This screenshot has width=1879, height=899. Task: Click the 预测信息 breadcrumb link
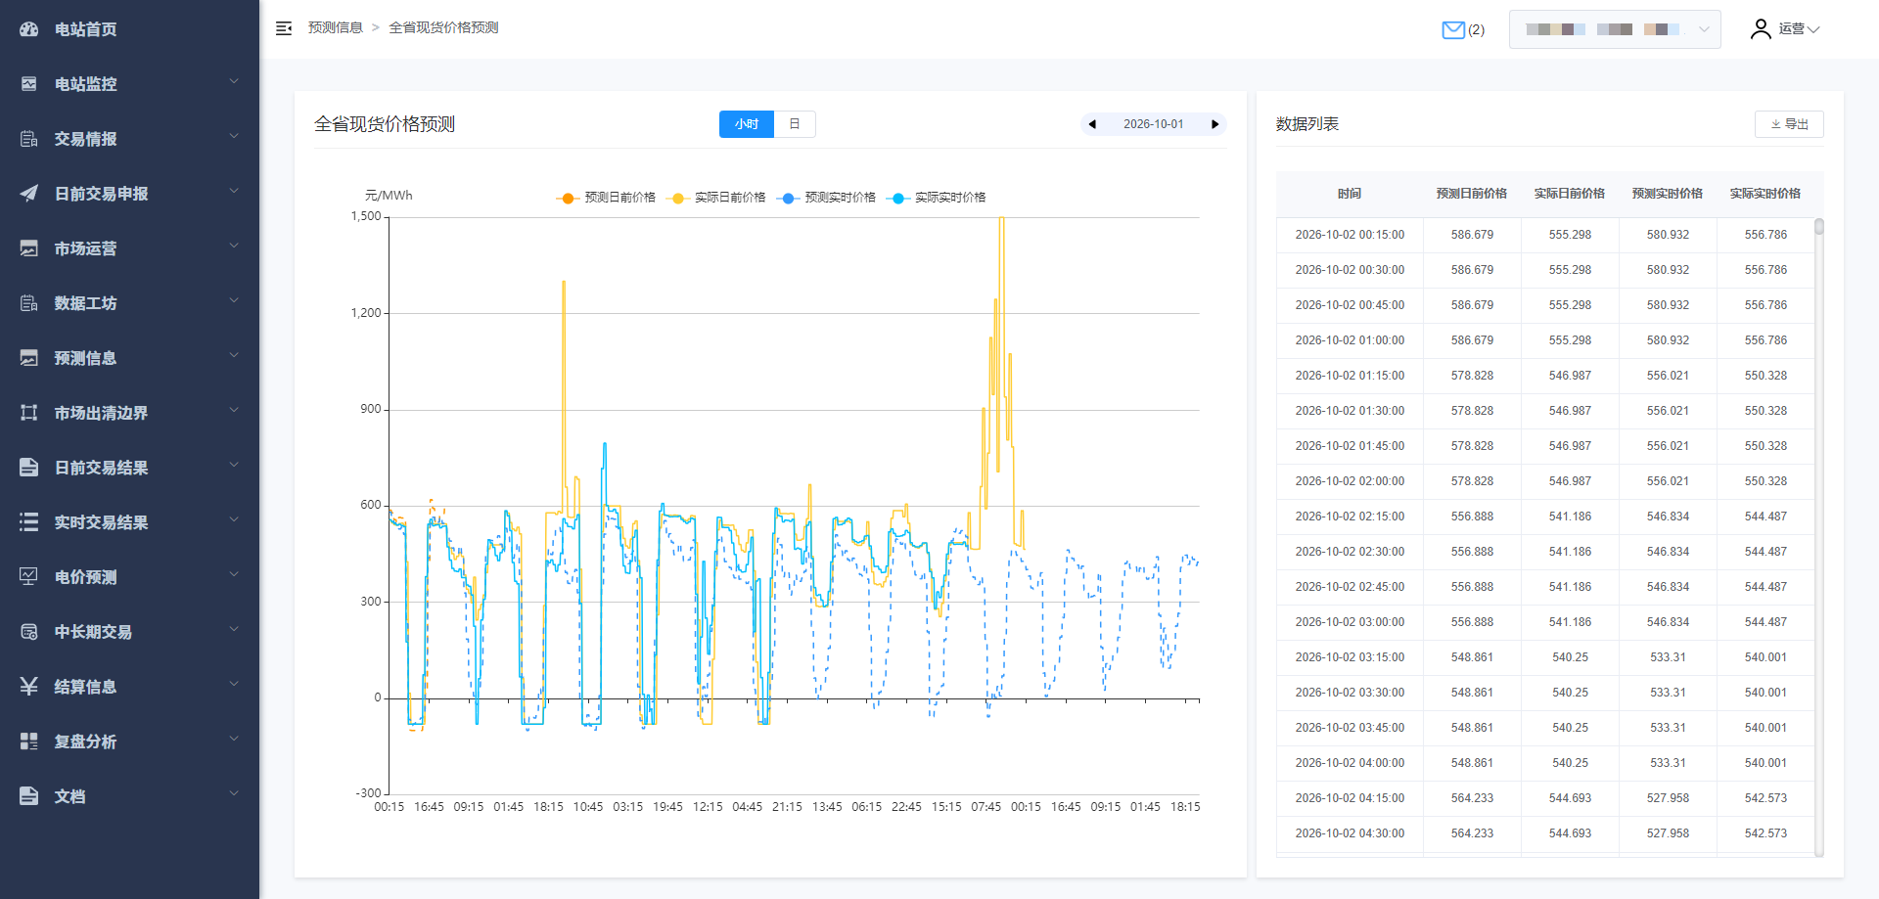click(336, 27)
